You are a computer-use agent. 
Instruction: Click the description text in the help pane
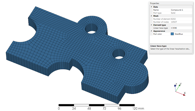point(170,49)
